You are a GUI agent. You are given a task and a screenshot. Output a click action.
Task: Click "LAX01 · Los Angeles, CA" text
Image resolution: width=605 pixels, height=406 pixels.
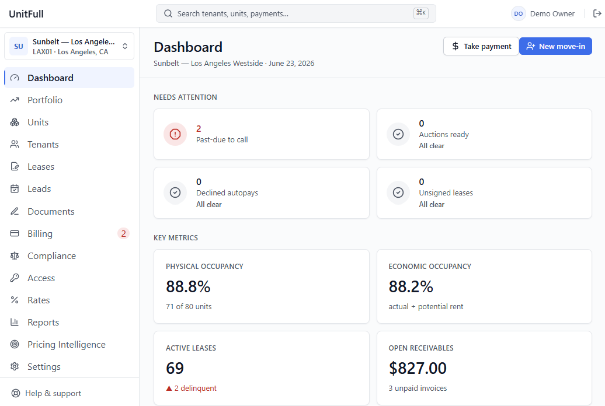pos(70,52)
